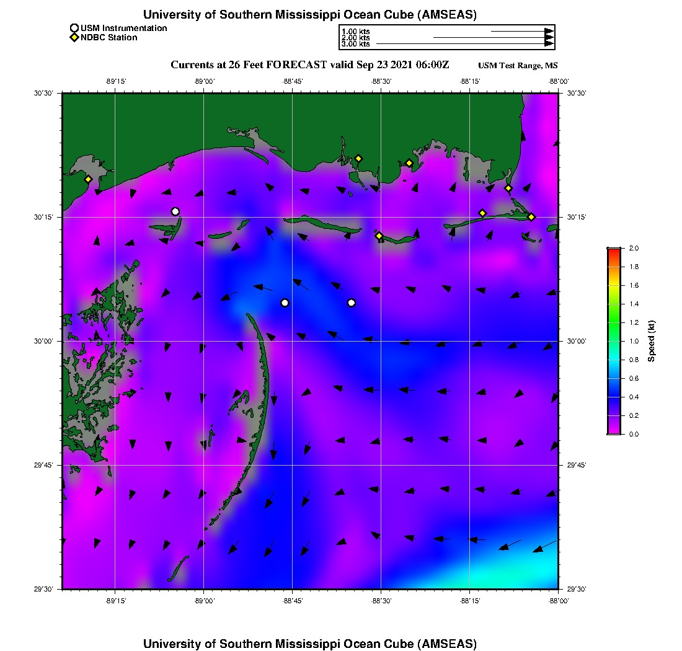Screen dimensions: 682x651
Task: Click the USM Instrumentation legend circle icon
Action: click(74, 28)
